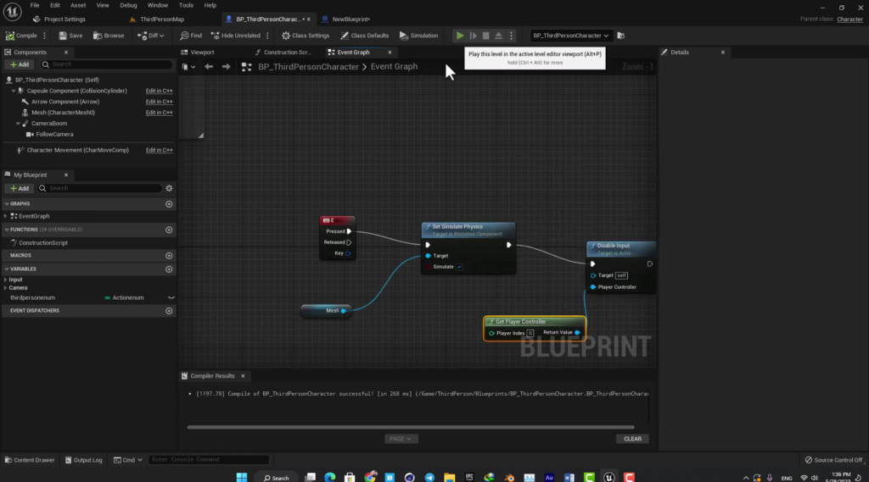
Task: Toggle Hide Unrelated nodes
Action: 236,36
